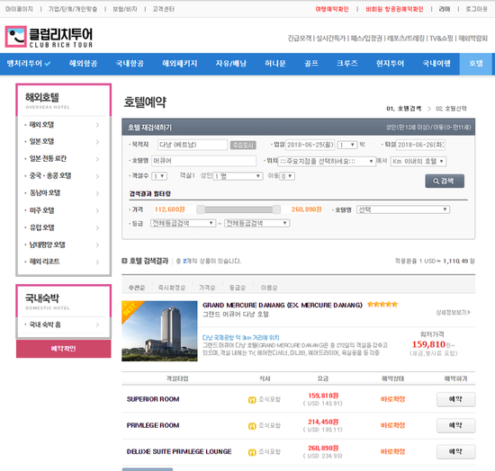Open 허니문 in the navigation bar
This screenshot has width=495, height=471.
pos(275,63)
